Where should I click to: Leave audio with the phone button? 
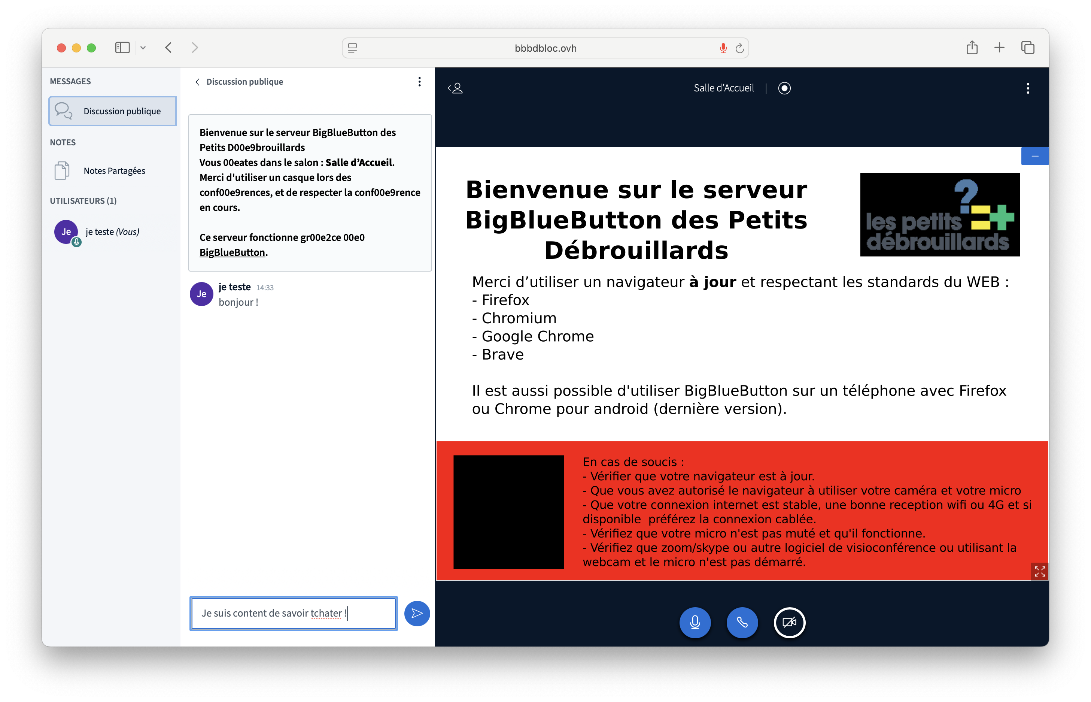pos(742,622)
